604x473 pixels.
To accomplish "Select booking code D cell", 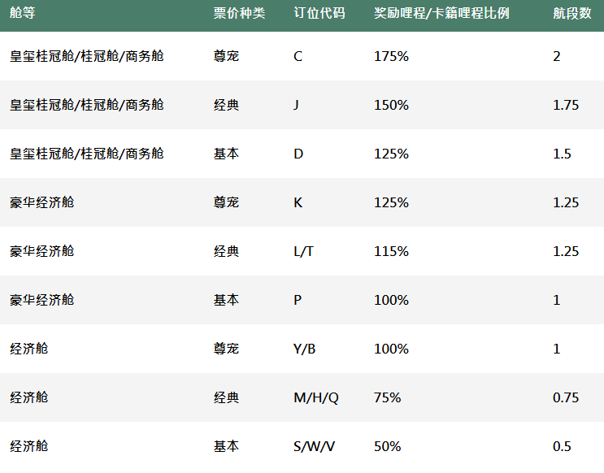I will (x=298, y=154).
